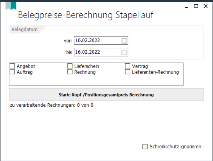Toggle 'Schreibschutz ignorieren' checkbox

(x=145, y=147)
